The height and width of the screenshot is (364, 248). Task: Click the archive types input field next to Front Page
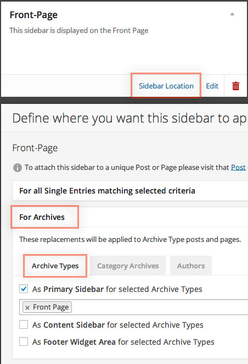pyautogui.click(x=160, y=307)
